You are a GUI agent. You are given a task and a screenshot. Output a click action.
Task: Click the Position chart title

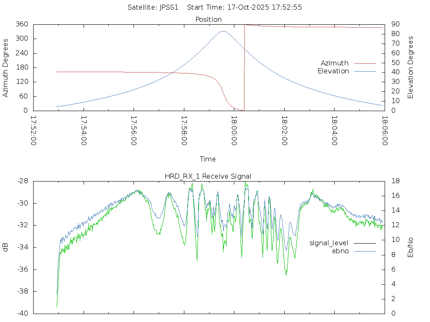(208, 20)
